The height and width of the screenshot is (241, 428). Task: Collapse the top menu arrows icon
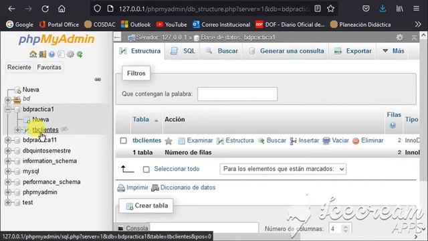[x=414, y=37]
